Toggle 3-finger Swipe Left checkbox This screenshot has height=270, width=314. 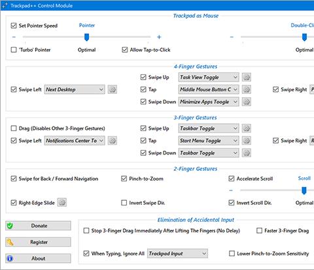click(x=14, y=141)
